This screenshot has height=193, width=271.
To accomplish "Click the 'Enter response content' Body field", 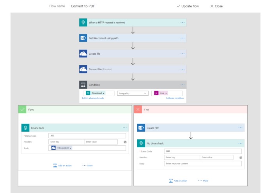I will [203, 164].
